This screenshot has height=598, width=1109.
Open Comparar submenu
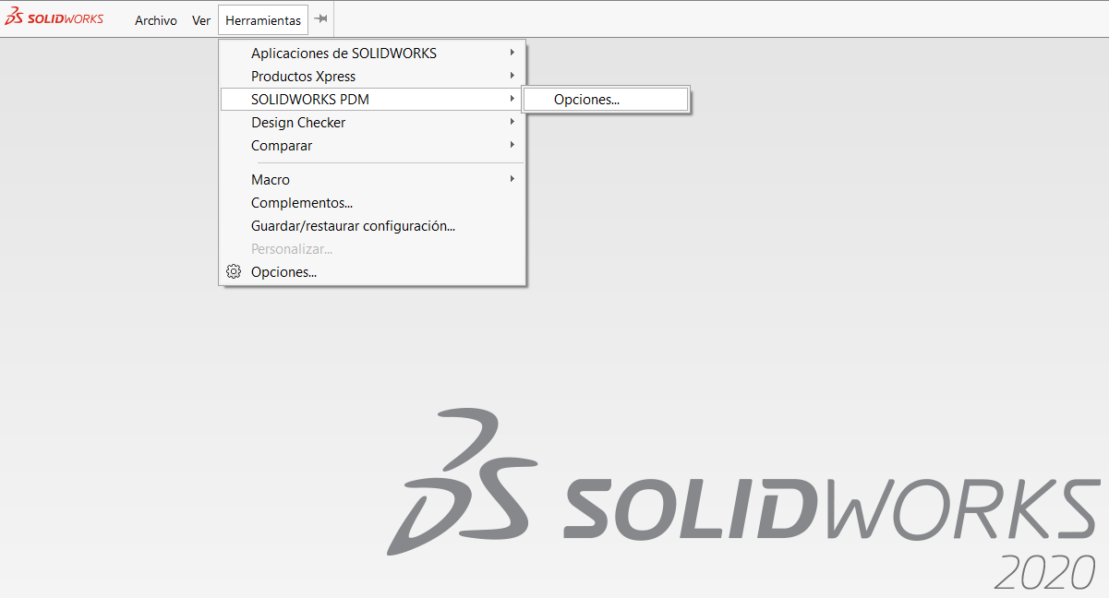click(372, 146)
